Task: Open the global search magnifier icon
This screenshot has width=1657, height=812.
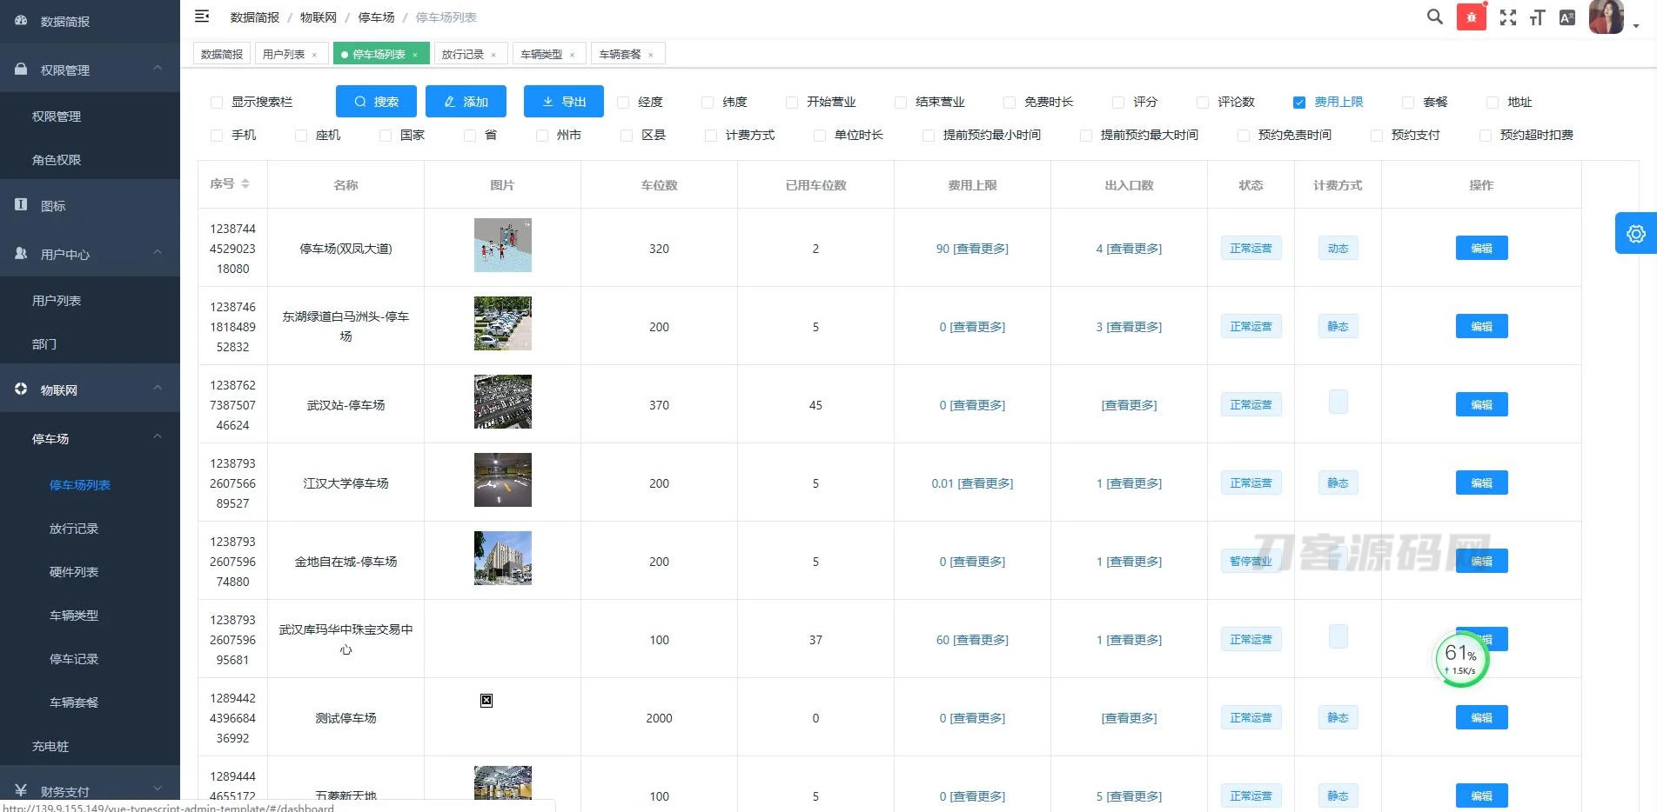Action: coord(1433,17)
